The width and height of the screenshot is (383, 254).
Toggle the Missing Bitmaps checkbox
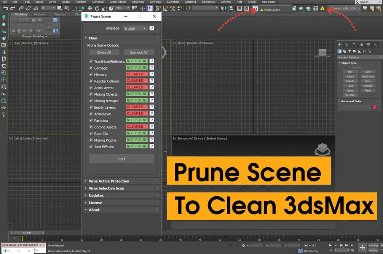pos(91,101)
